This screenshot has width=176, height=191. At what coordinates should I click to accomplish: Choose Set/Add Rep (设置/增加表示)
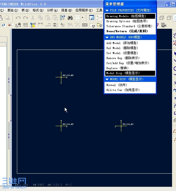(130, 63)
